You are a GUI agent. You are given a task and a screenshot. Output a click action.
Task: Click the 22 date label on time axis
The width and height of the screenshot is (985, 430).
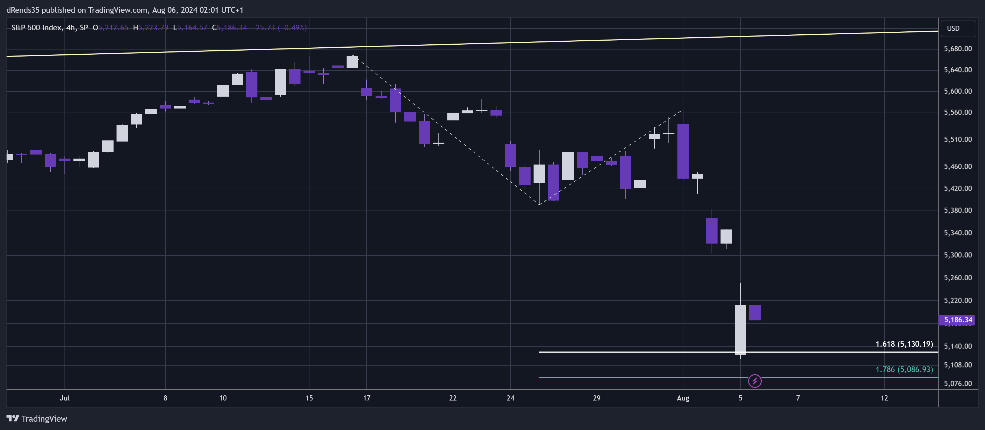453,398
